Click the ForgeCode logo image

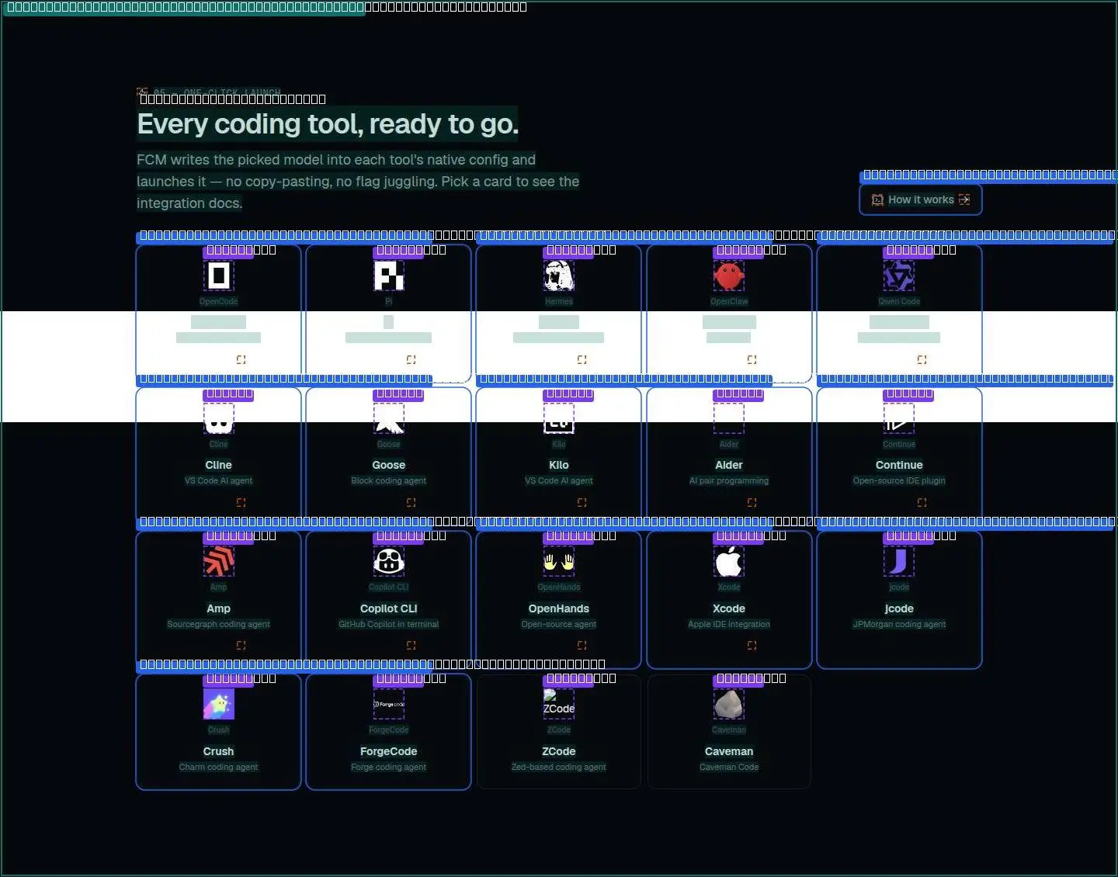389,704
